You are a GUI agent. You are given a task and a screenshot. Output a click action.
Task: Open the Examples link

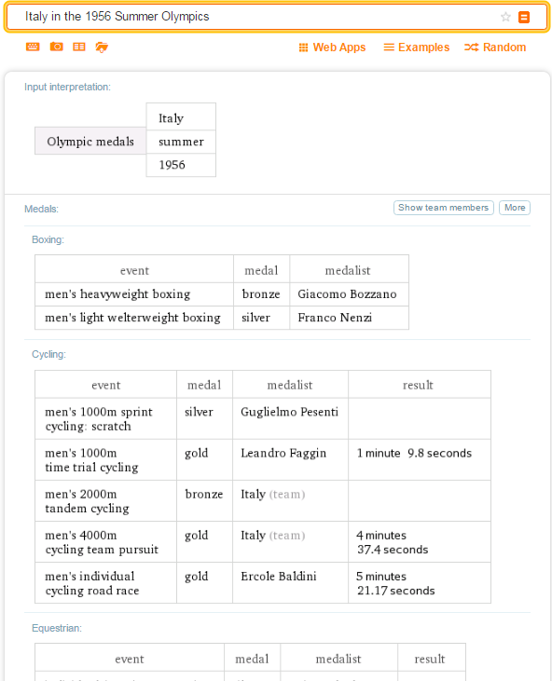tap(417, 48)
